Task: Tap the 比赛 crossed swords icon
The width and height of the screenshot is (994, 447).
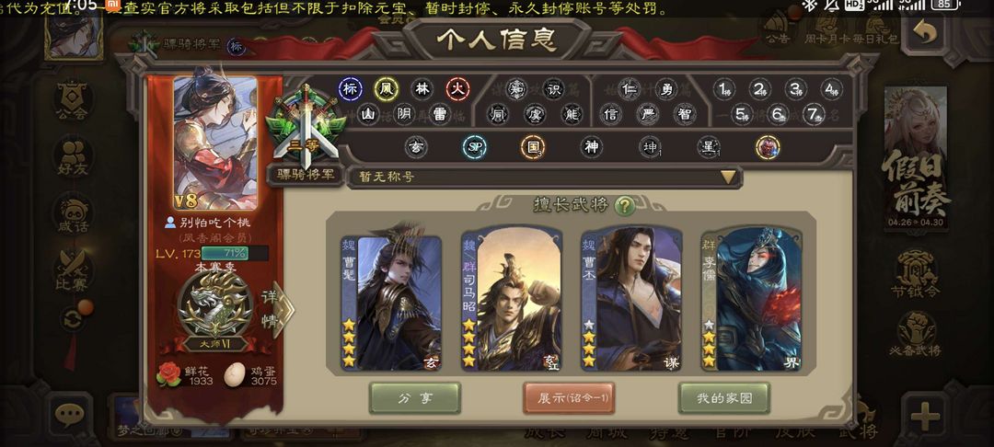Action: click(x=72, y=271)
